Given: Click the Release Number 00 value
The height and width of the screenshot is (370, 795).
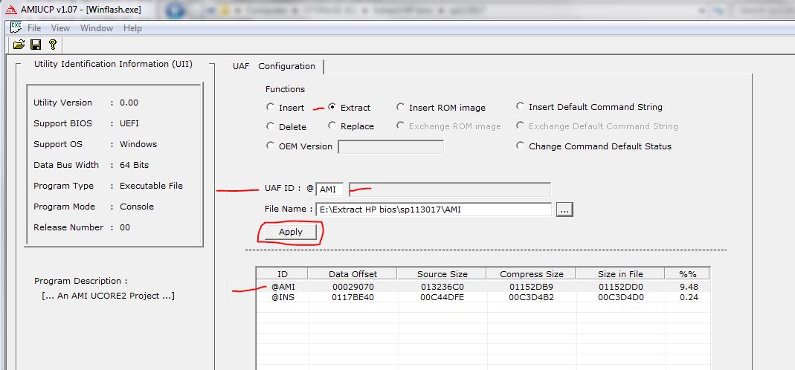Looking at the screenshot, I should [x=125, y=227].
